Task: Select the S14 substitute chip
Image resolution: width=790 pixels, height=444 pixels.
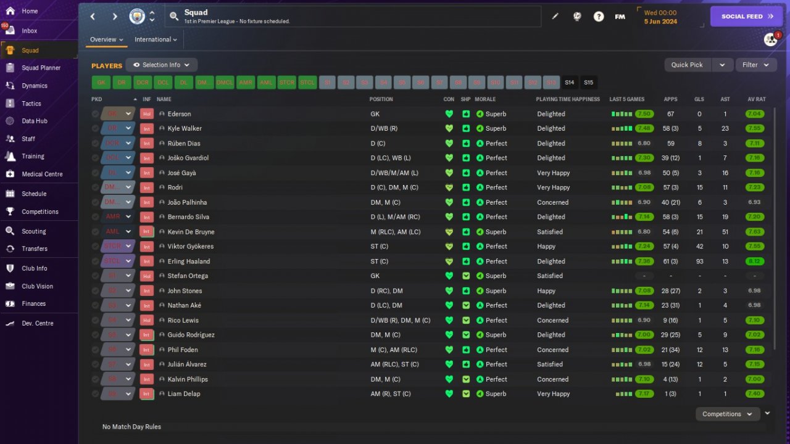Action: coord(569,83)
